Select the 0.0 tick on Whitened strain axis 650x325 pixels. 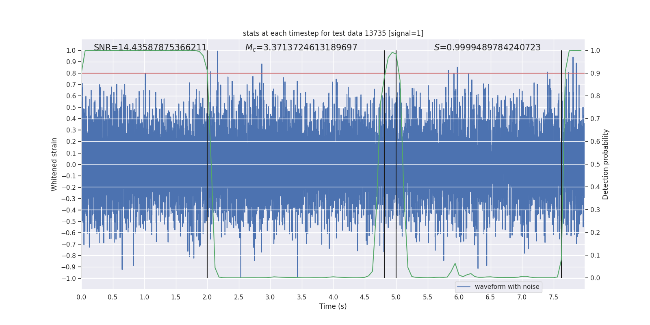[71, 165]
